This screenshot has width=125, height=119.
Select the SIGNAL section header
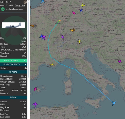click(x=13, y=97)
